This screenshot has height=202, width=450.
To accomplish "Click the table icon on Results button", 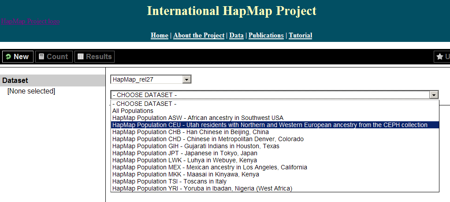I will coord(81,56).
